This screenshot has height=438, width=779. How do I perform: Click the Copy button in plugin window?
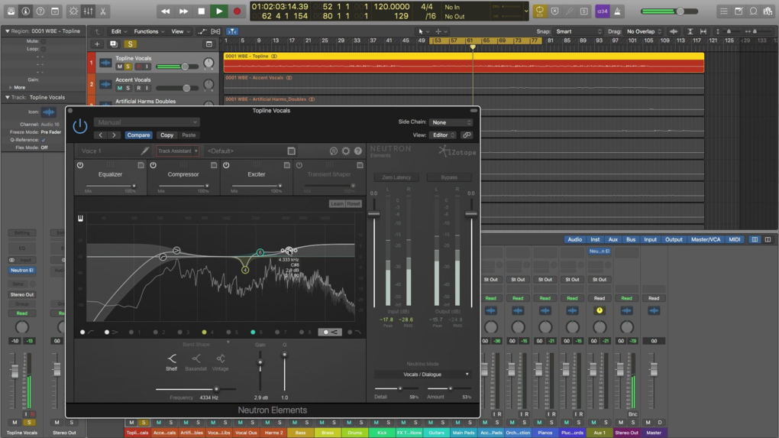pyautogui.click(x=167, y=135)
